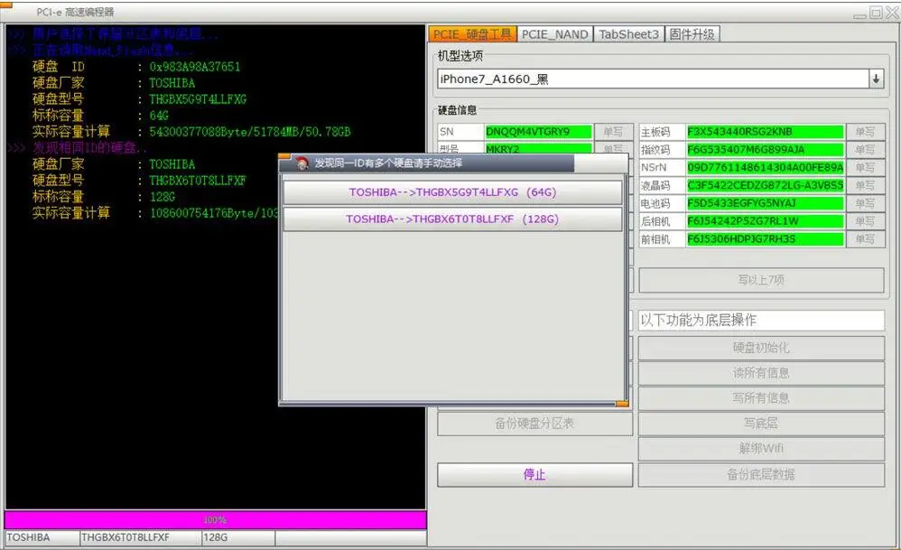Click 读所有信息 to read all info

pos(760,374)
